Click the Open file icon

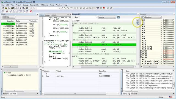tap(6, 8)
